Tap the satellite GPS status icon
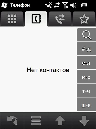The height and width of the screenshot is (129, 96). click(49, 5)
